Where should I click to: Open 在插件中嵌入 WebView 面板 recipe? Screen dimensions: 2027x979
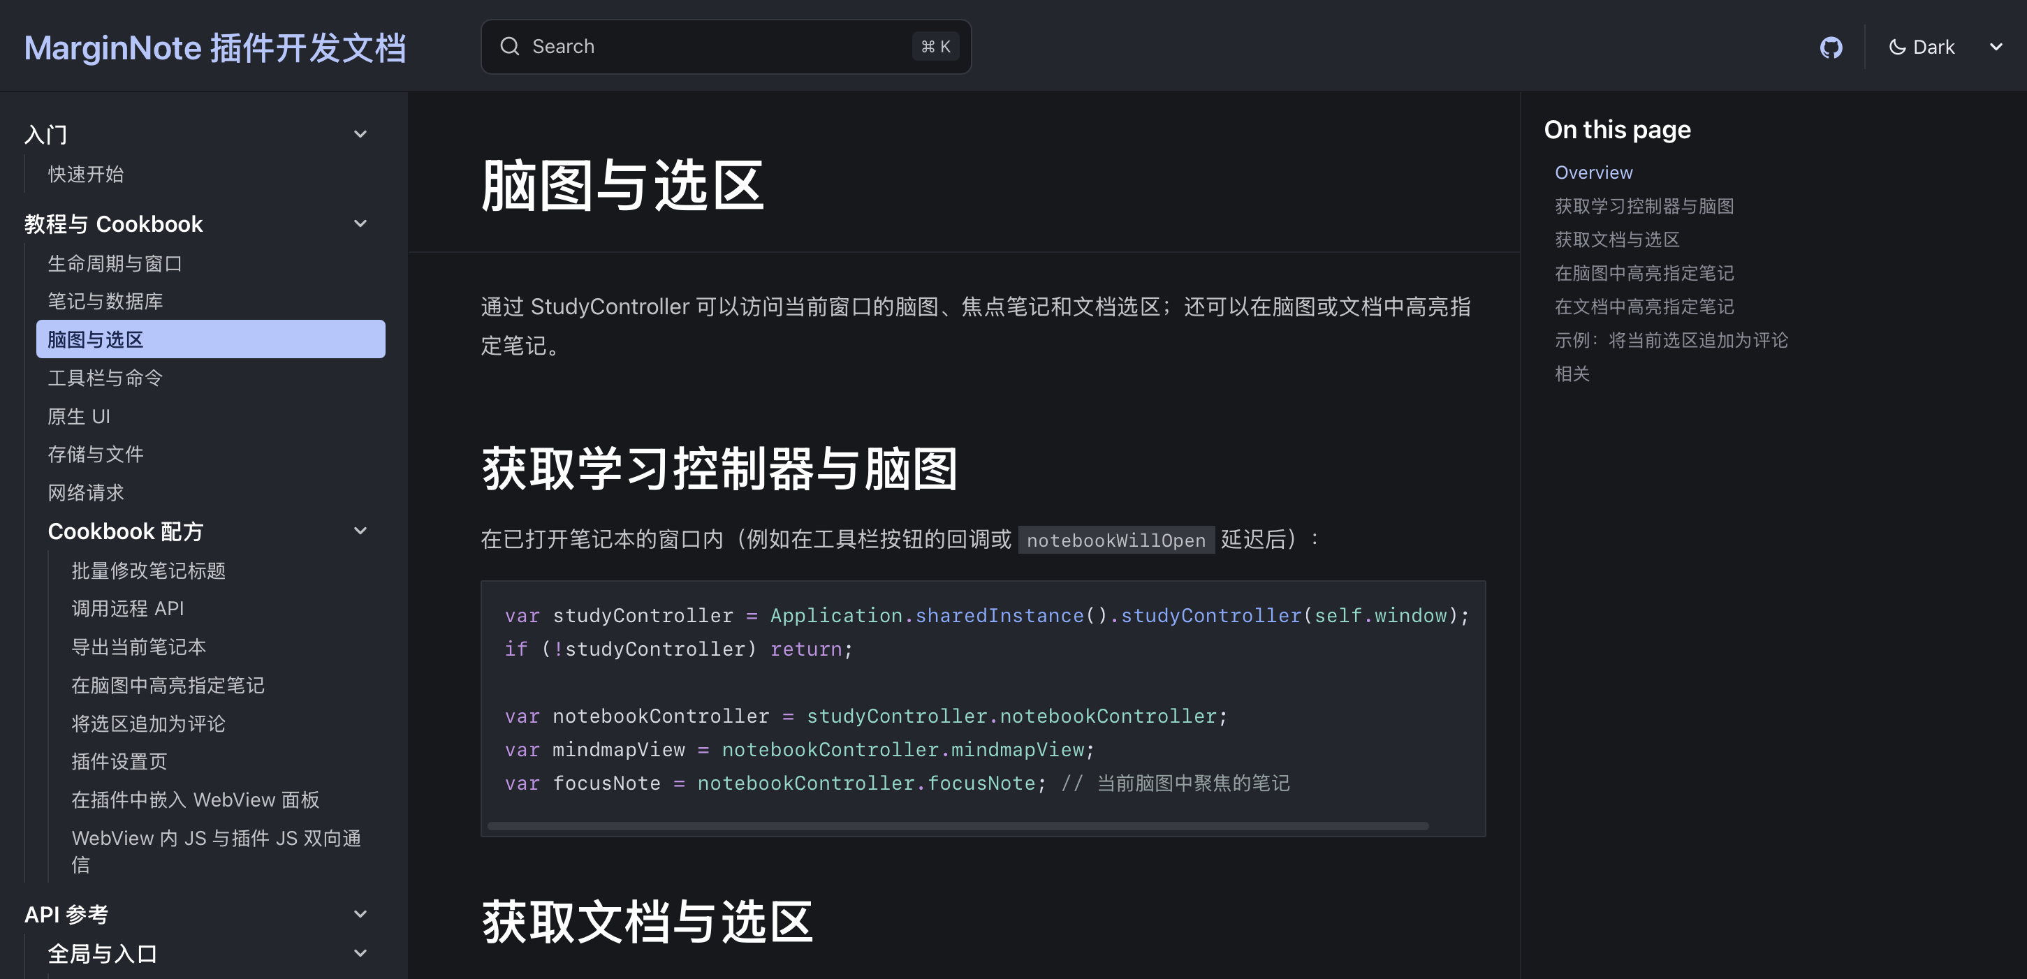(x=195, y=800)
